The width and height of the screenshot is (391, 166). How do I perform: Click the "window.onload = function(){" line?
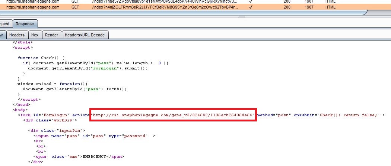click(53, 84)
